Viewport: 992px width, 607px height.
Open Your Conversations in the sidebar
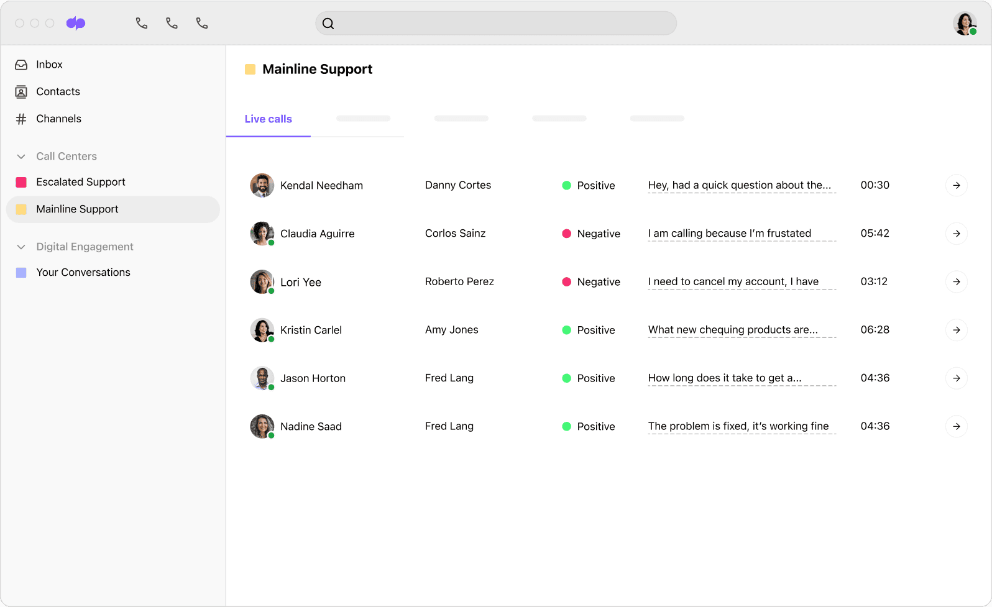(83, 273)
